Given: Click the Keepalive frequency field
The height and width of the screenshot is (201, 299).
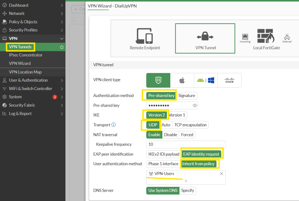Looking at the screenshot, I should pos(186,144).
